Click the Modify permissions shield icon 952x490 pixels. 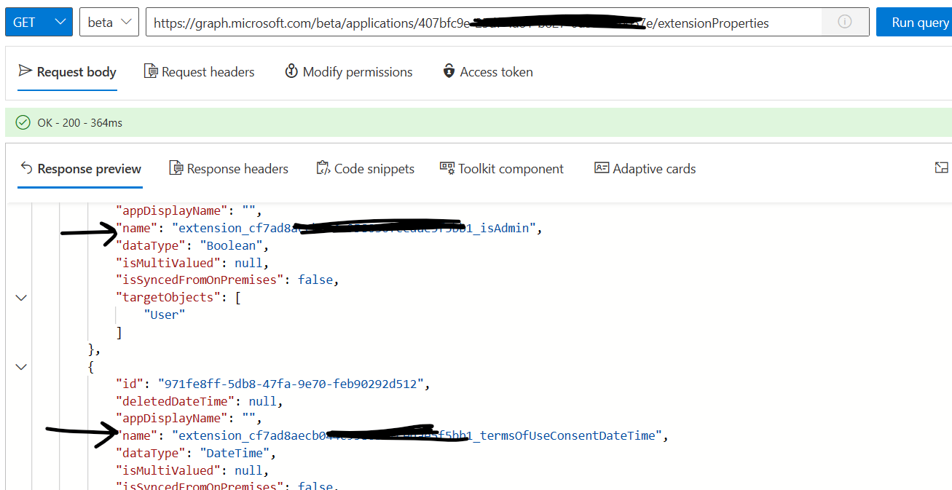coord(291,71)
